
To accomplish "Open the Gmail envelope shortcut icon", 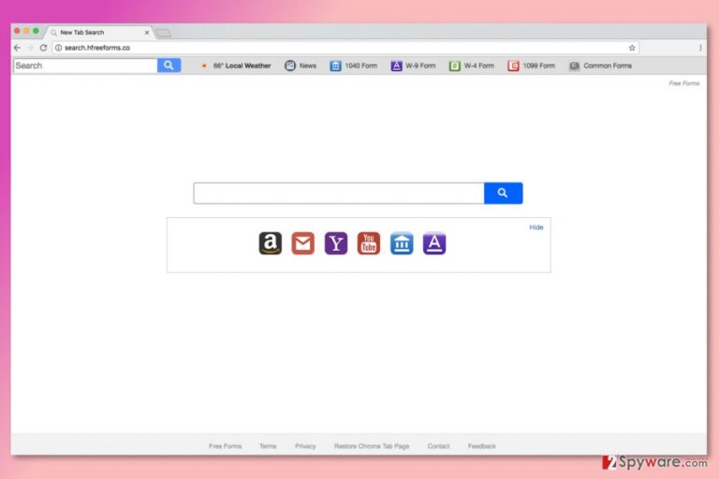I will click(303, 243).
